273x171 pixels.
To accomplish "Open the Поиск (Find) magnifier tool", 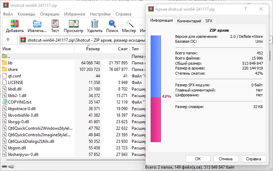I will 112,26.
